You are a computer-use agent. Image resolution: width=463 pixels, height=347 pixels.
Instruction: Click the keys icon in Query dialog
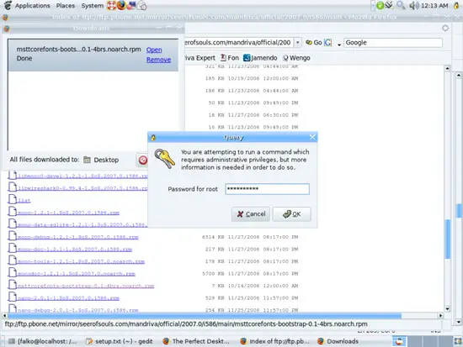coord(164,159)
